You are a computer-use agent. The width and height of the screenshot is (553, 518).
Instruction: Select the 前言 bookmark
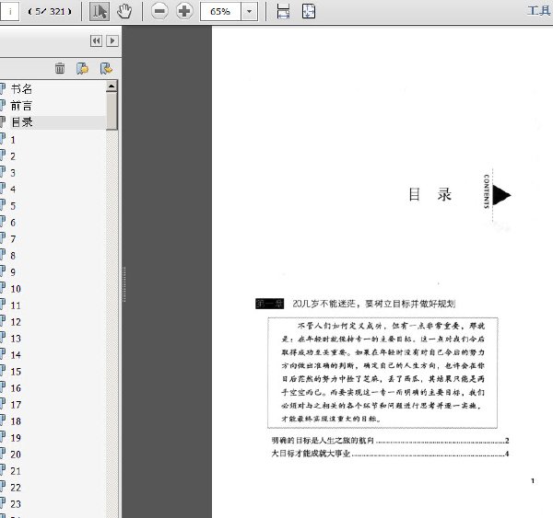pos(21,106)
